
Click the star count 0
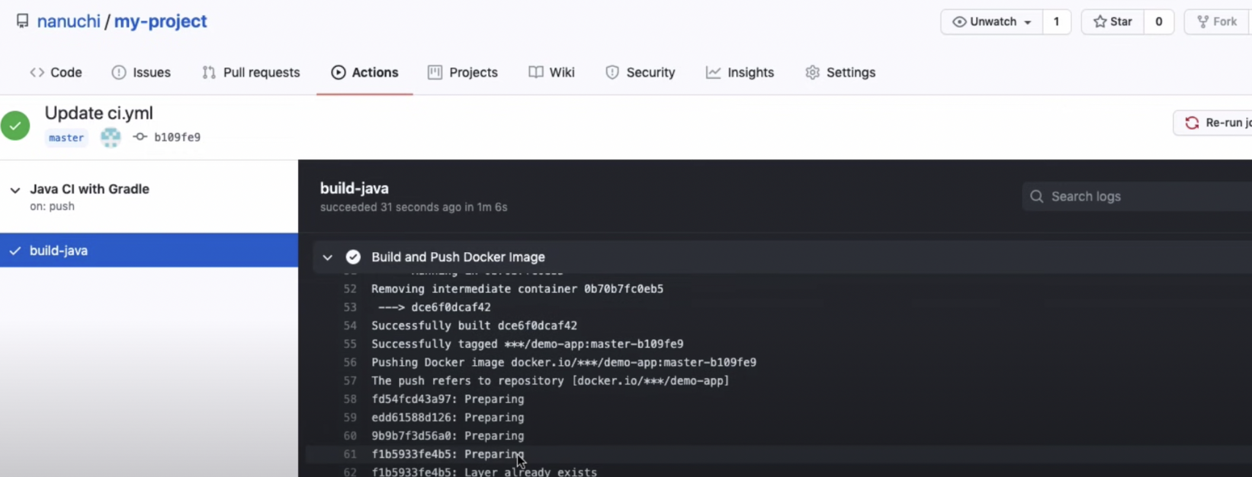[1158, 22]
